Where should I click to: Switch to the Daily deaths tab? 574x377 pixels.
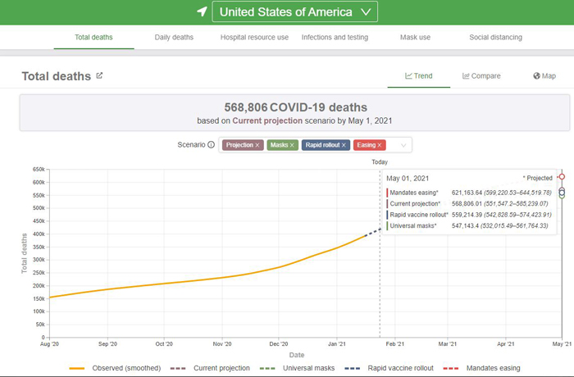(174, 38)
